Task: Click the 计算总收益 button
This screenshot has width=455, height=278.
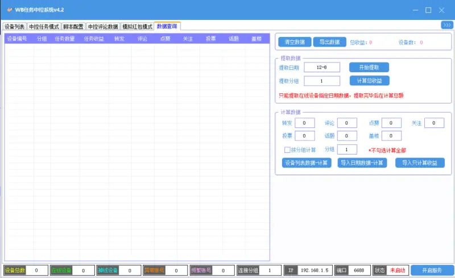Action: point(369,81)
